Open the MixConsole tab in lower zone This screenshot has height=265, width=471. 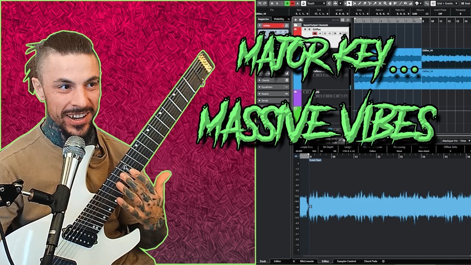[x=307, y=261]
